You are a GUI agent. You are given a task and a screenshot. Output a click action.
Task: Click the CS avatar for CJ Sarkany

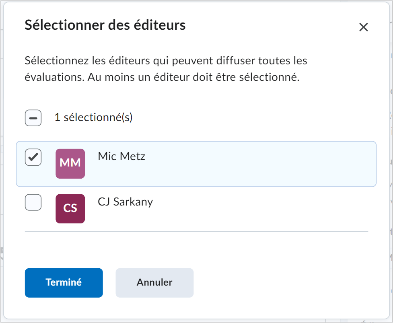click(x=70, y=208)
